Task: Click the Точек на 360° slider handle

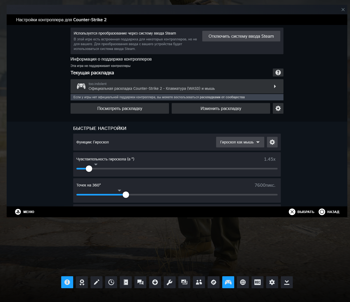Action: pyautogui.click(x=126, y=195)
